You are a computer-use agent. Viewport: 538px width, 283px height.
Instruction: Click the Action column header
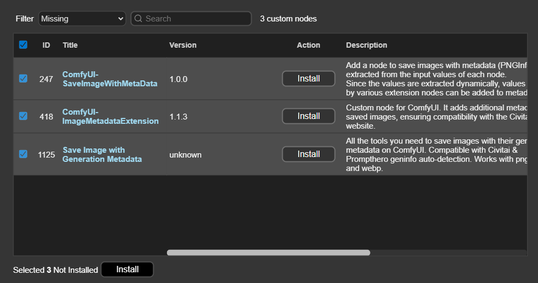coord(308,45)
